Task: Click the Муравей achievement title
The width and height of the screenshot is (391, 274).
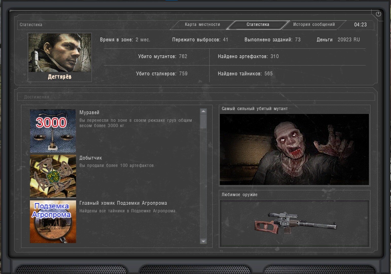Action: click(89, 112)
